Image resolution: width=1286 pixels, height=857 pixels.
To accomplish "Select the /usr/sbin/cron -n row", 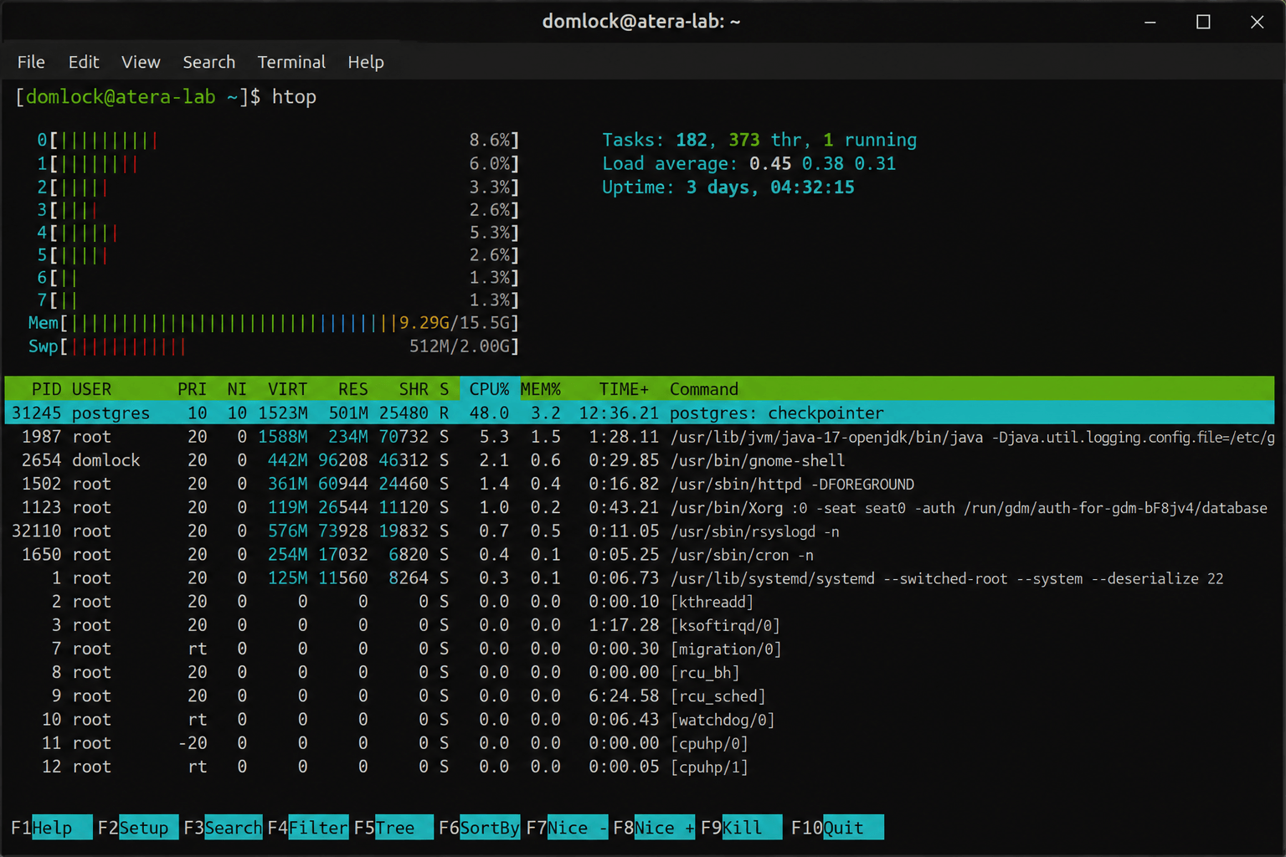I will click(640, 554).
